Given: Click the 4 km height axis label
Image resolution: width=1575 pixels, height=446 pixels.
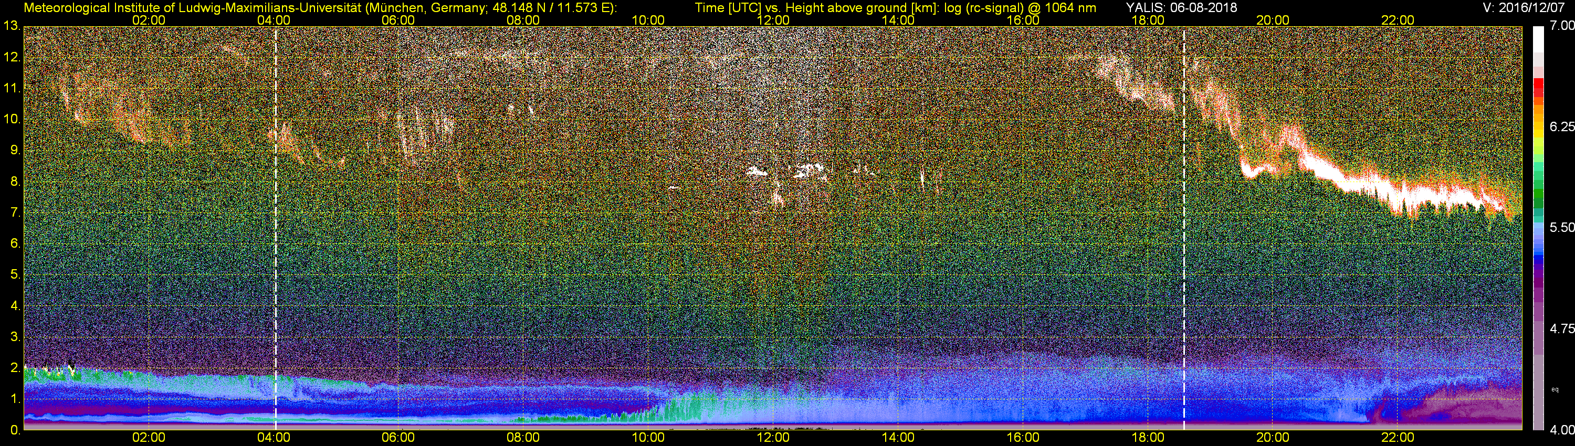Looking at the screenshot, I should 15,305.
